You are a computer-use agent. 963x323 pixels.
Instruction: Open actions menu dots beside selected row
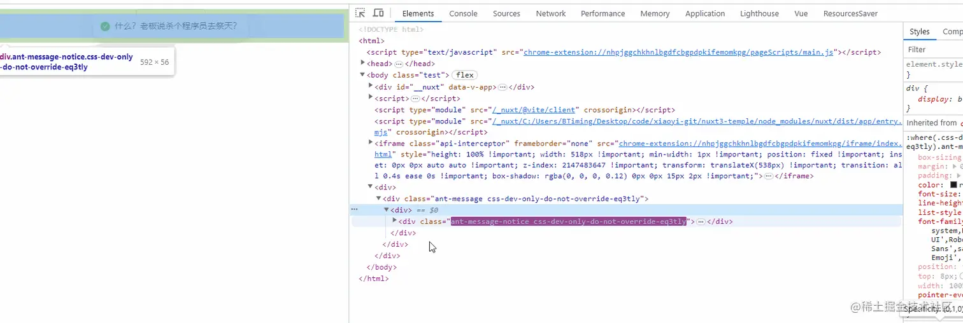(355, 209)
